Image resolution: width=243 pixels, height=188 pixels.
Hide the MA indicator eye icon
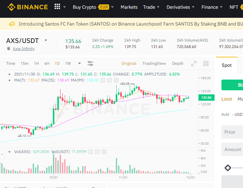point(103,80)
